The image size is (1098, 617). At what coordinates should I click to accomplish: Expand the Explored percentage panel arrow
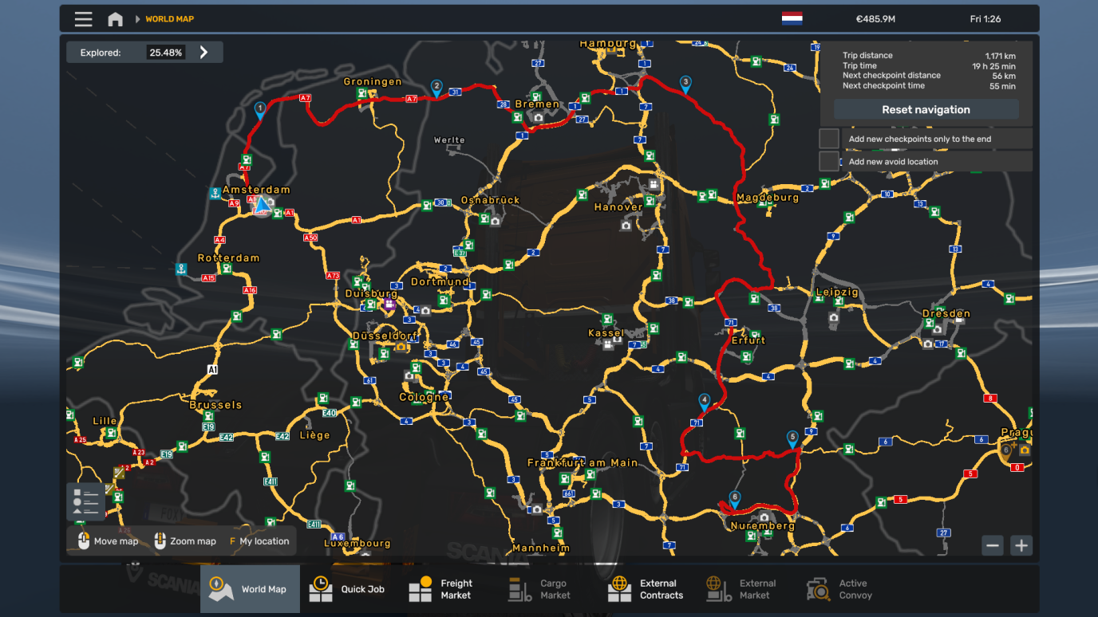(x=204, y=53)
